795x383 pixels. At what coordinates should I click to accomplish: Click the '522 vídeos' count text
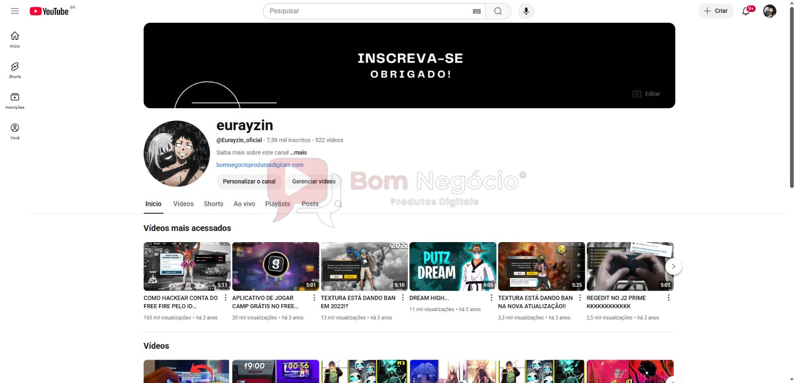(329, 140)
